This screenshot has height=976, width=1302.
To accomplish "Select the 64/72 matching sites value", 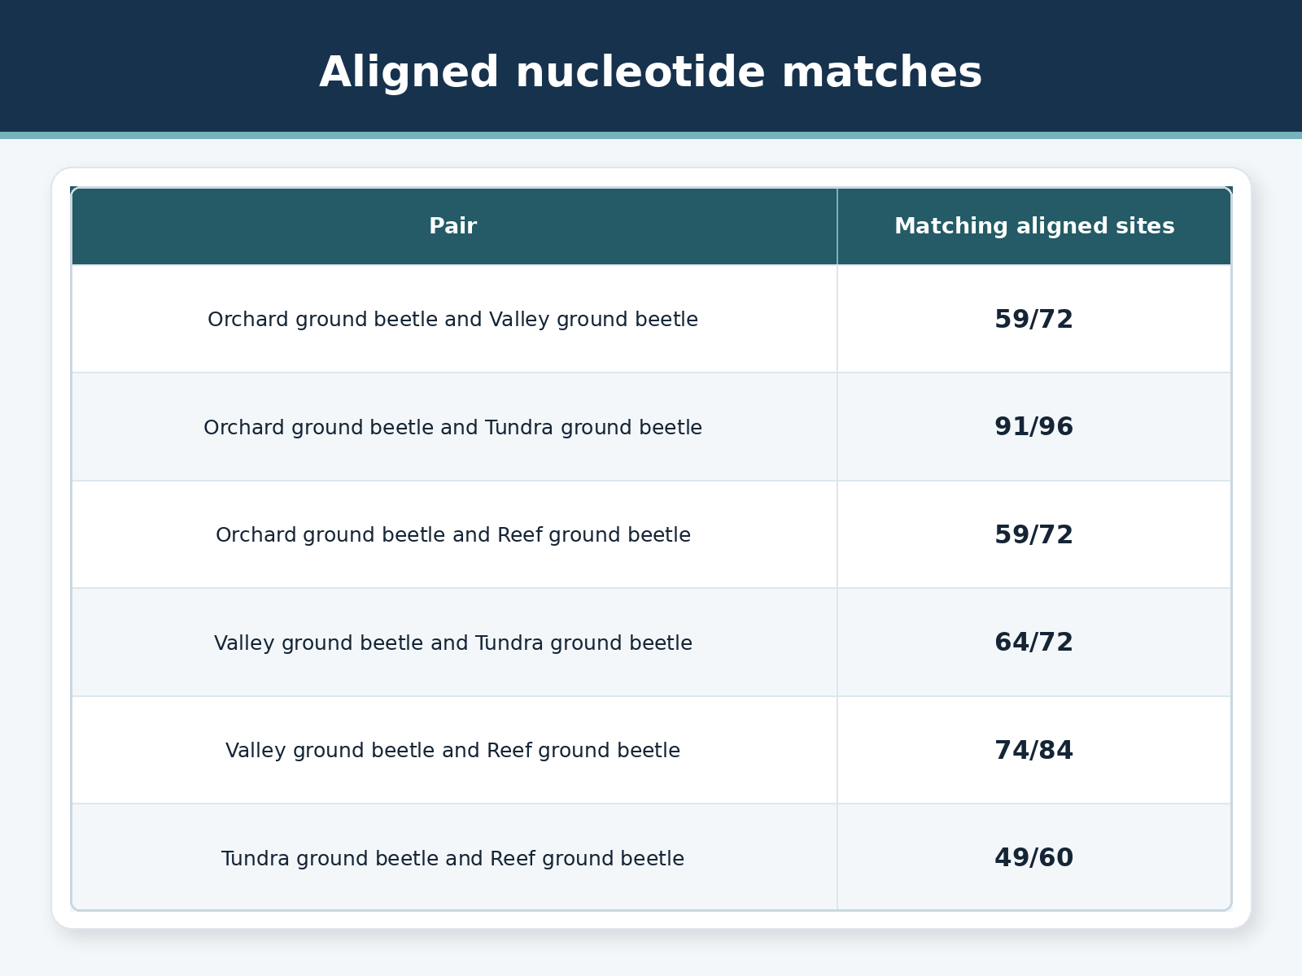I will 1034,643.
